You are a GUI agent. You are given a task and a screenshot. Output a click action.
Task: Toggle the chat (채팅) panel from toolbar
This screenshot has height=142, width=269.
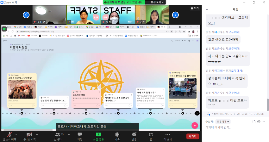[x=80, y=136]
